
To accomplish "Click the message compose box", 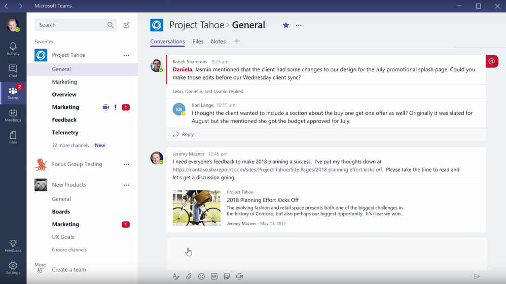I will tap(327, 254).
